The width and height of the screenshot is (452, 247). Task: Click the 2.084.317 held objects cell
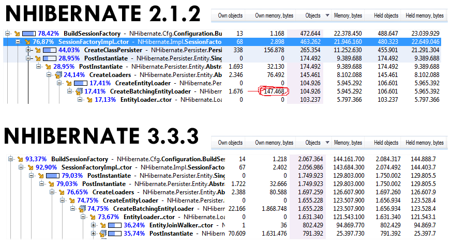pyautogui.click(x=388, y=159)
